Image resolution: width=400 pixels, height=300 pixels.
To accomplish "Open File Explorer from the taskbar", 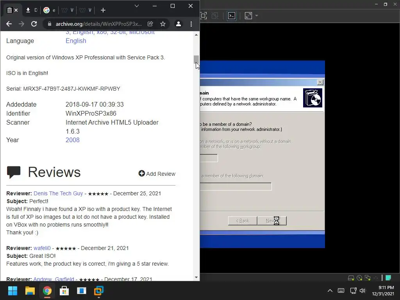I will pyautogui.click(x=30, y=291).
